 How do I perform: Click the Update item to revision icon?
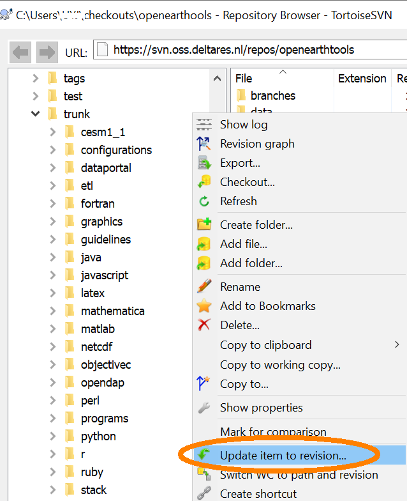point(204,454)
